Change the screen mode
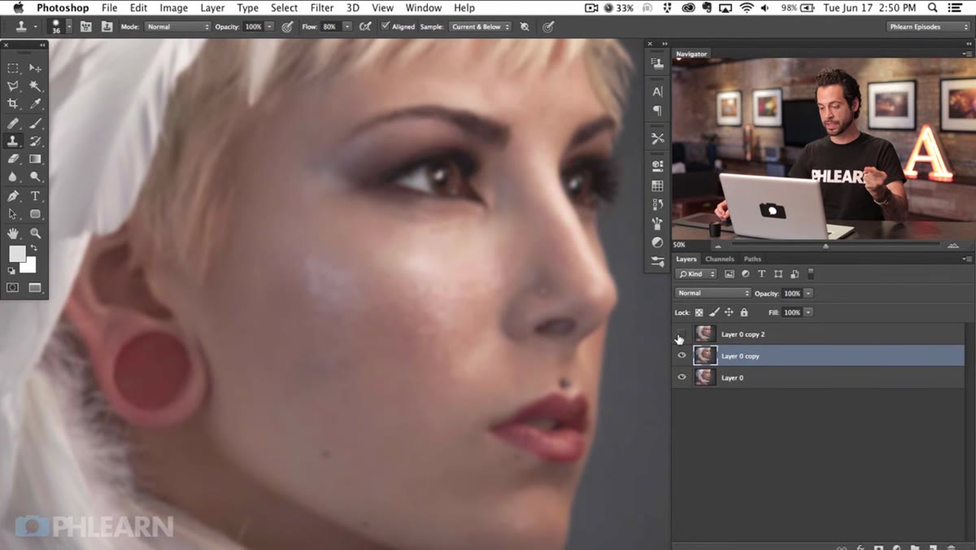 (35, 287)
